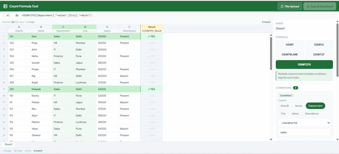Screen dimensions: 339x154
Task: Select column B header
Action: tap(41, 27)
